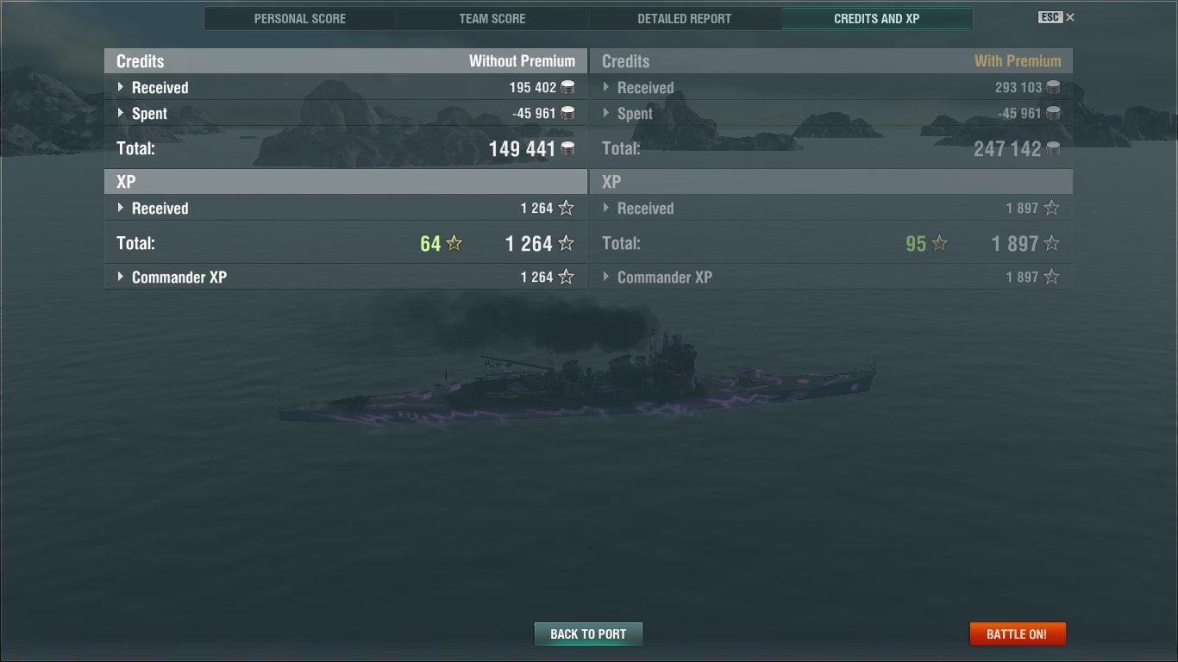Start next battle with Battle On!
Screen dimensions: 1178x662
(x=1017, y=634)
